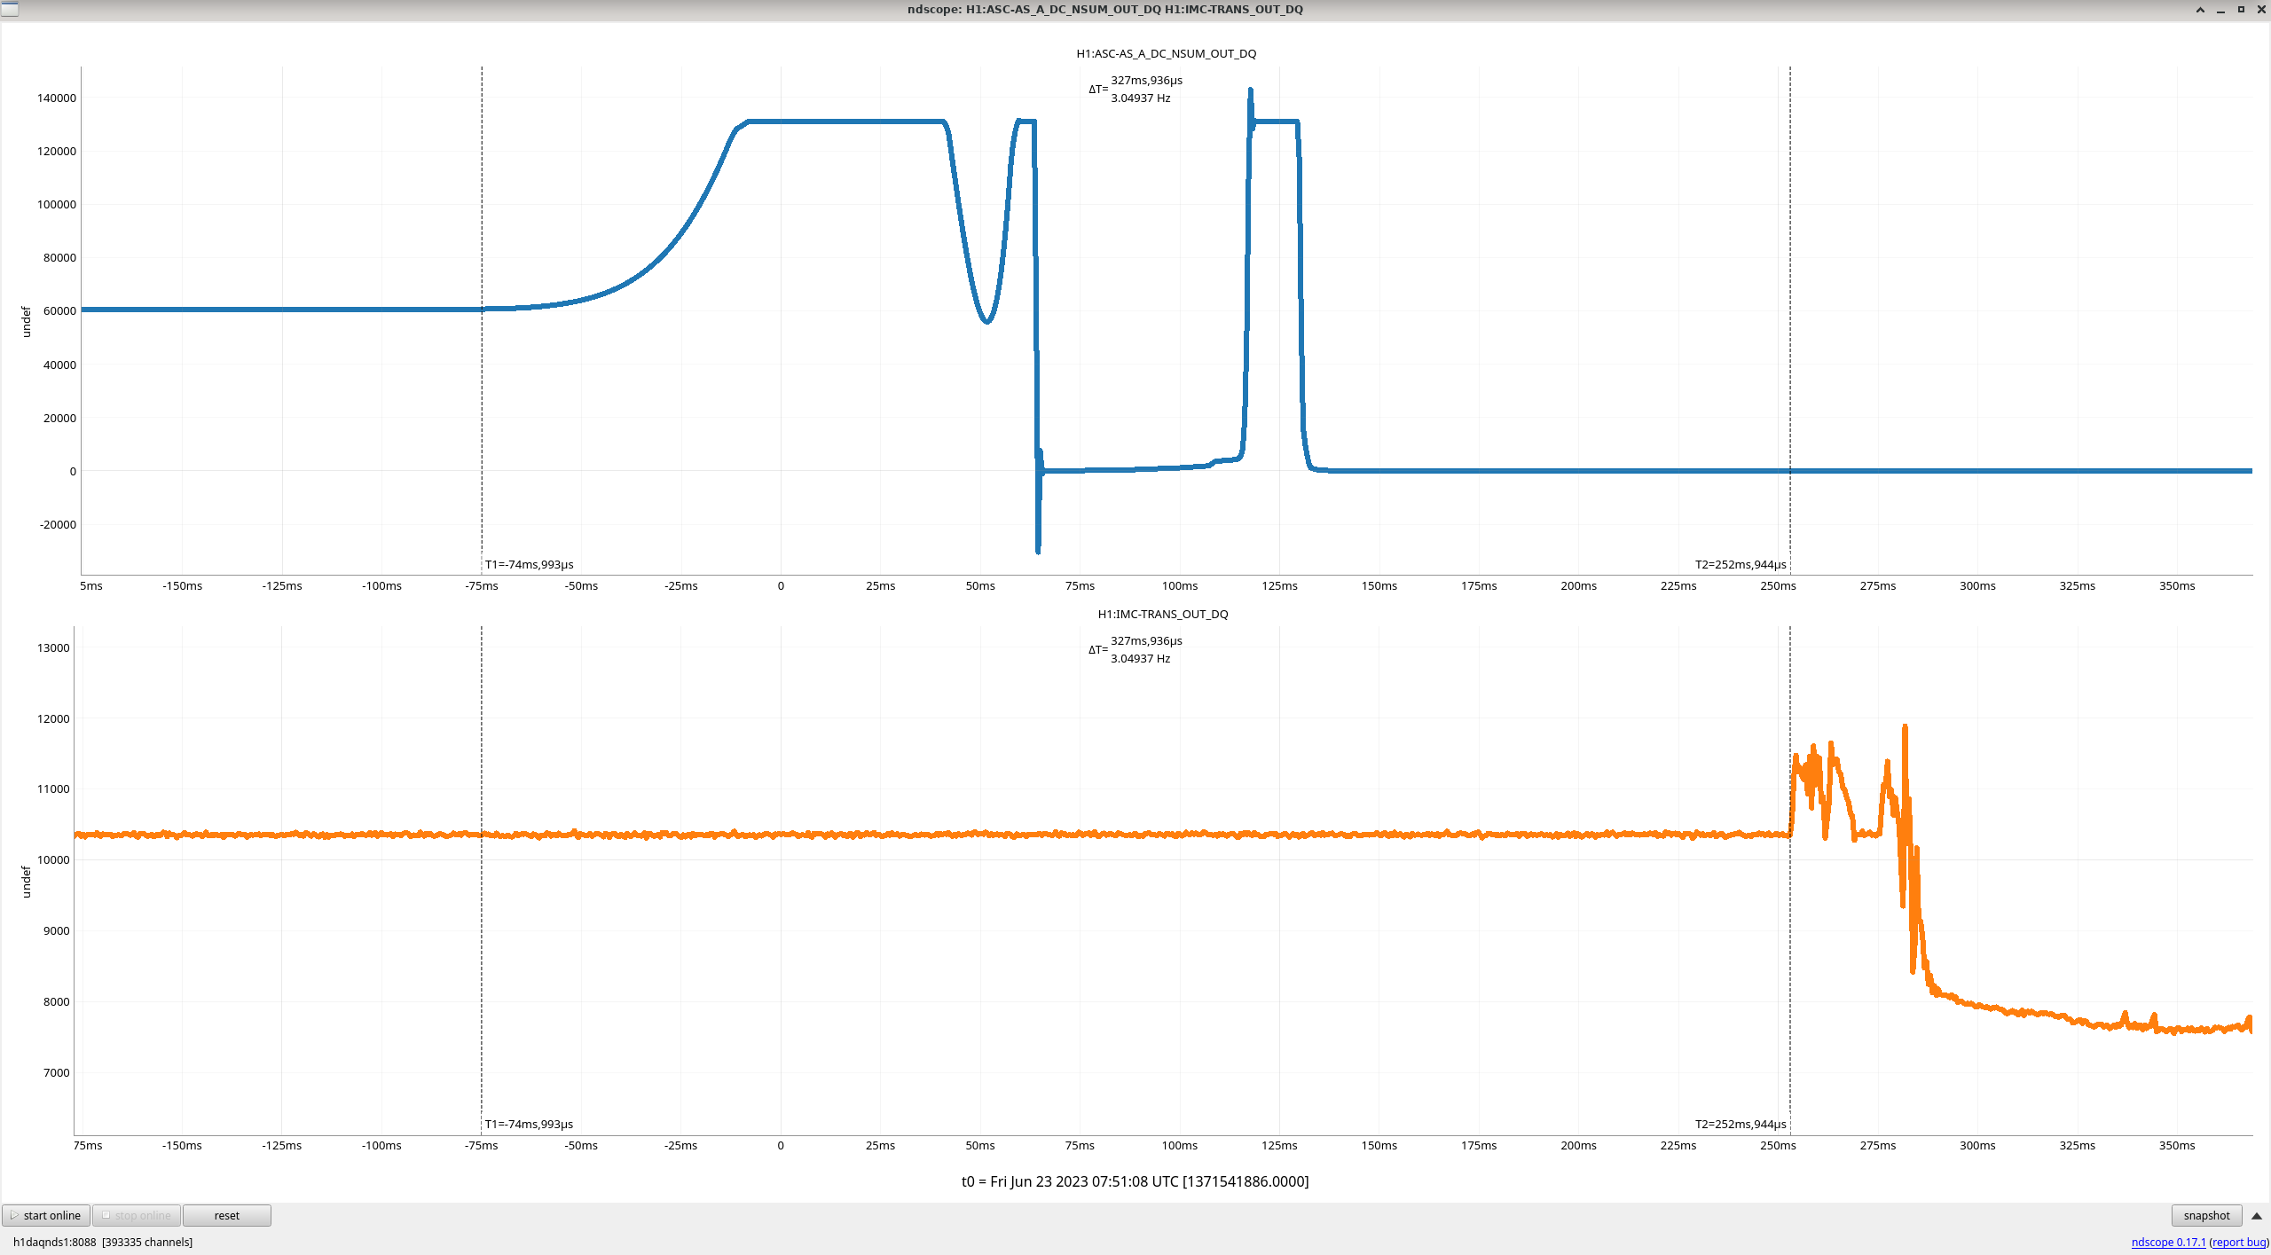Expand the panel using the triangle beside snapshot
The height and width of the screenshot is (1255, 2271).
[x=2257, y=1215]
